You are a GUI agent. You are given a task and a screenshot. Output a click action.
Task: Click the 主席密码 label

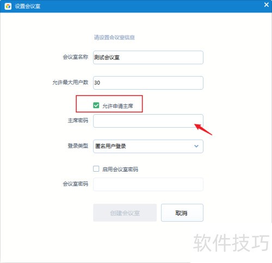tap(78, 120)
